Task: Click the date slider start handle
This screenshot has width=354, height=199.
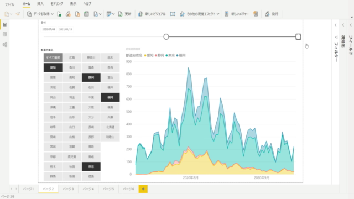Action: [x=166, y=37]
